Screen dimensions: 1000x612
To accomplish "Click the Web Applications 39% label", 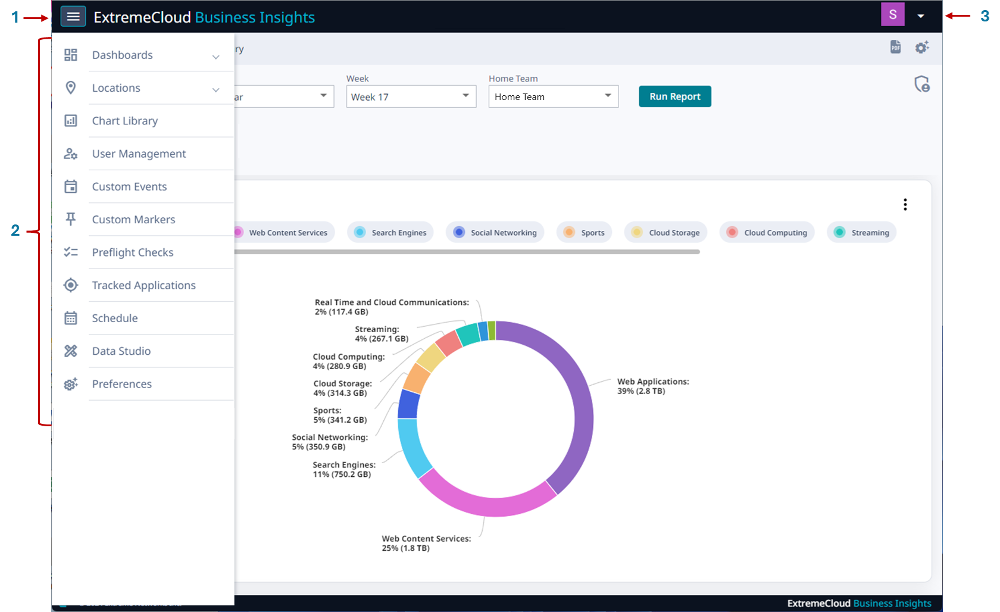I will point(653,386).
